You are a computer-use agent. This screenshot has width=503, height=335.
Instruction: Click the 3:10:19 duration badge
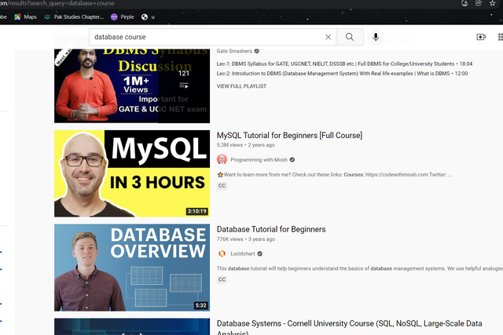pyautogui.click(x=197, y=211)
